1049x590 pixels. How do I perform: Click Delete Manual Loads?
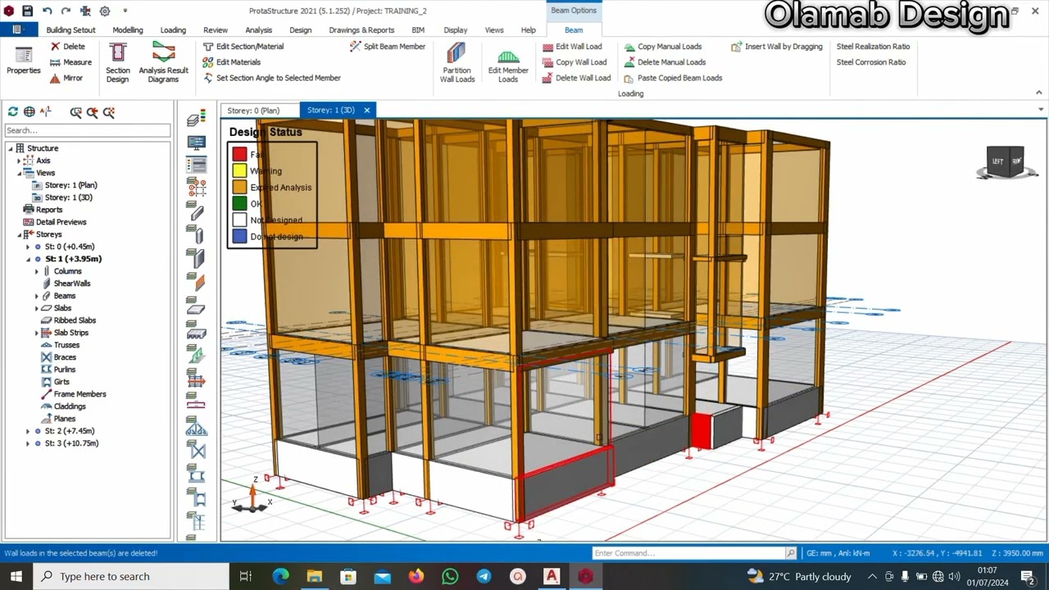(665, 62)
